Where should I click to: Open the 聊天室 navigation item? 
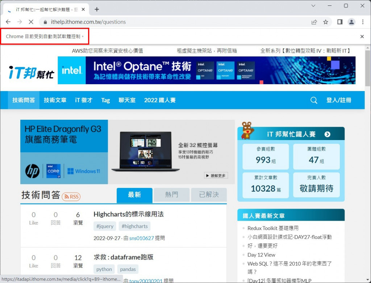click(x=127, y=100)
